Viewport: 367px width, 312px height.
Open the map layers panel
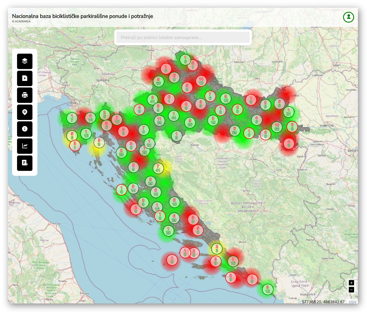[x=25, y=61]
